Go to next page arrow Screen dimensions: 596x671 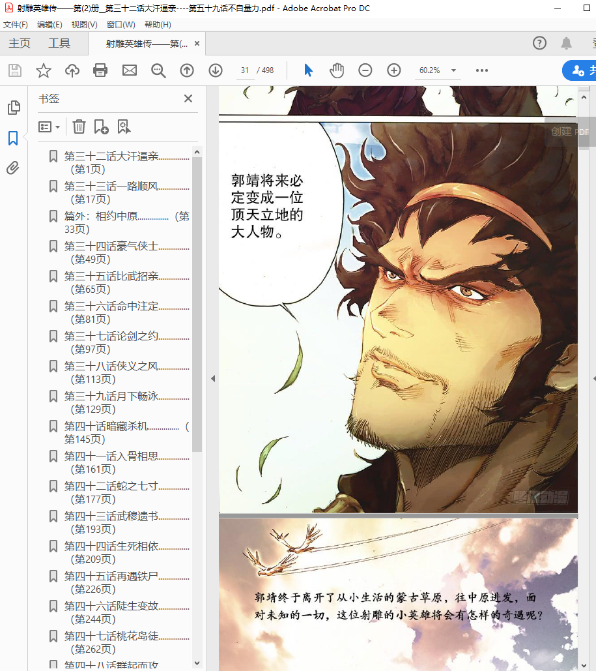pos(216,70)
